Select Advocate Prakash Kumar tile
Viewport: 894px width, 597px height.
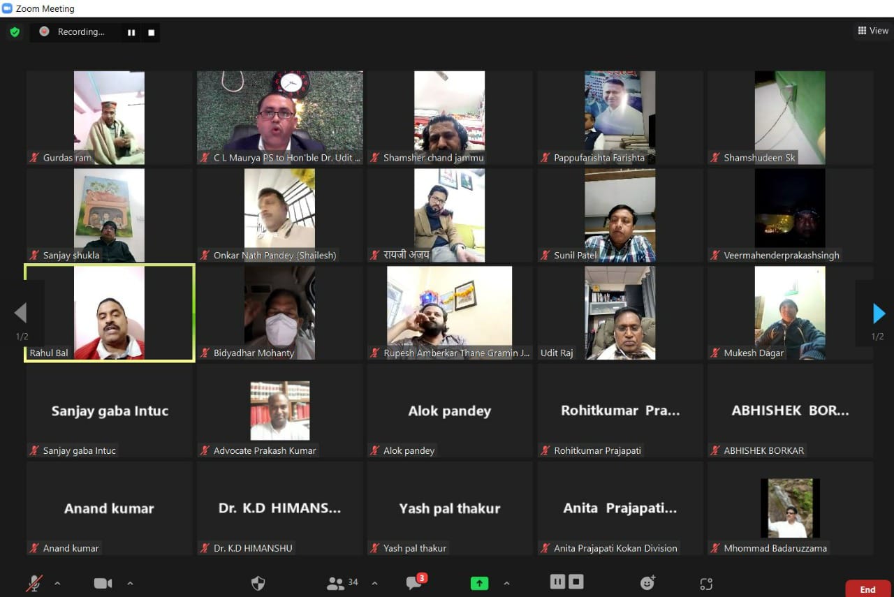pos(279,411)
